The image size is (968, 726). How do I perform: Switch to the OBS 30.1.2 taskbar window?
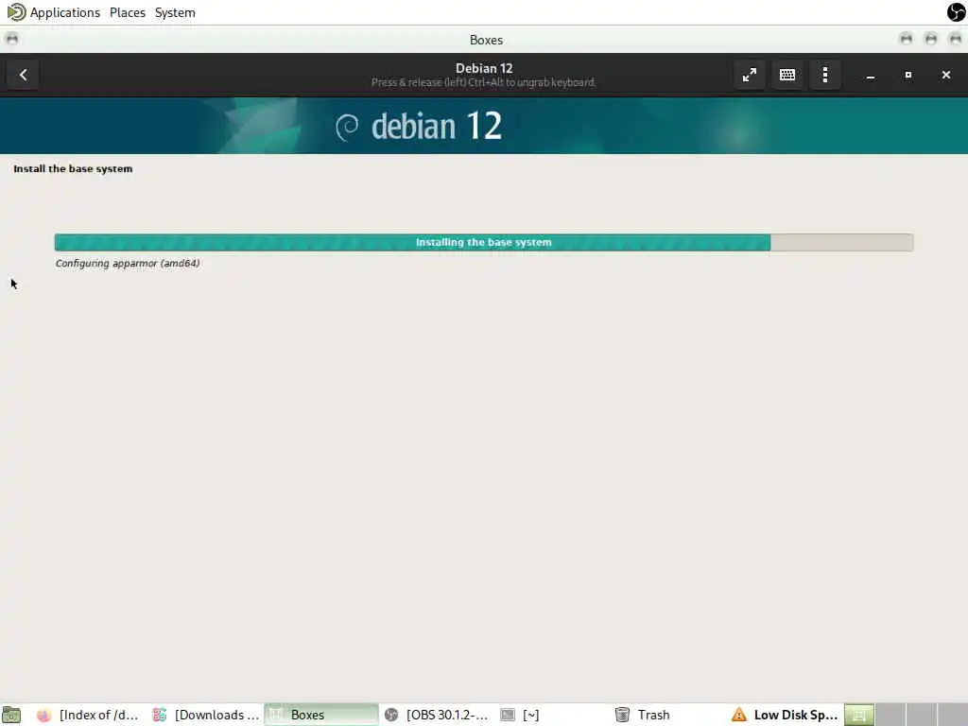click(436, 715)
